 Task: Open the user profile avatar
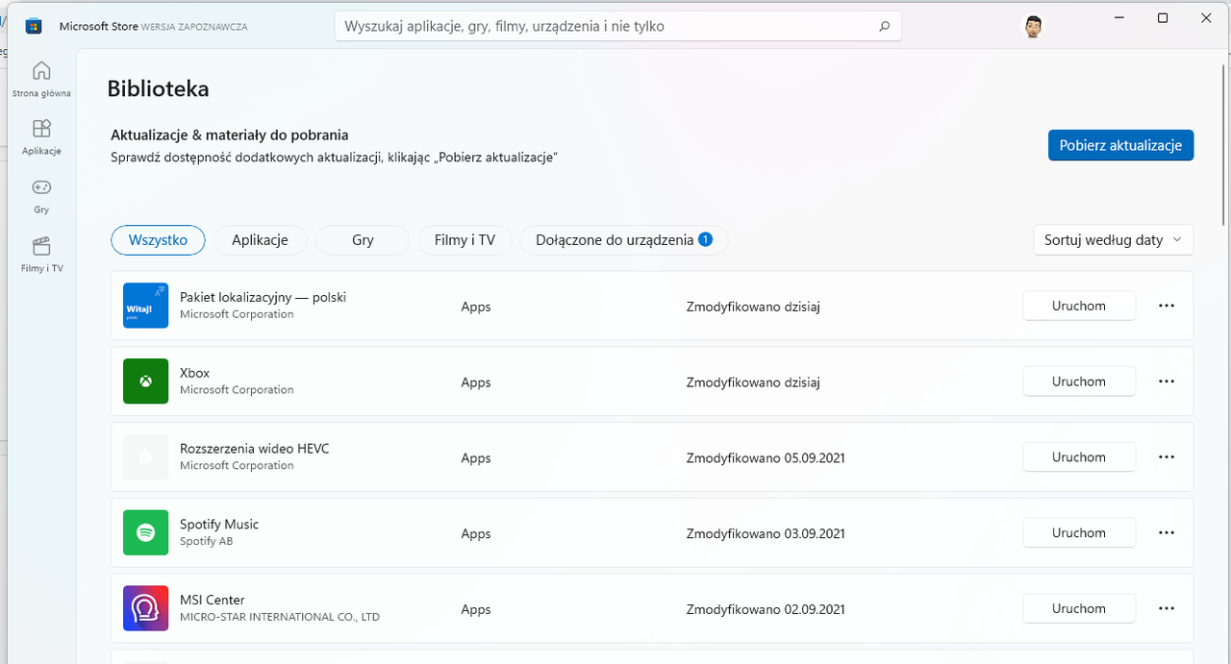(x=1032, y=26)
